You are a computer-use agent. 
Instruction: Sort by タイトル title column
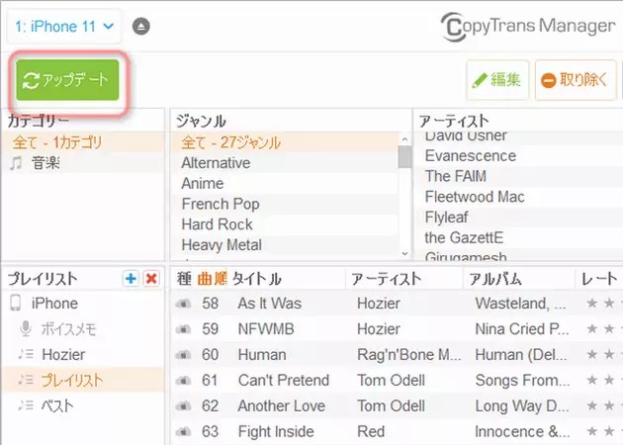click(x=257, y=279)
